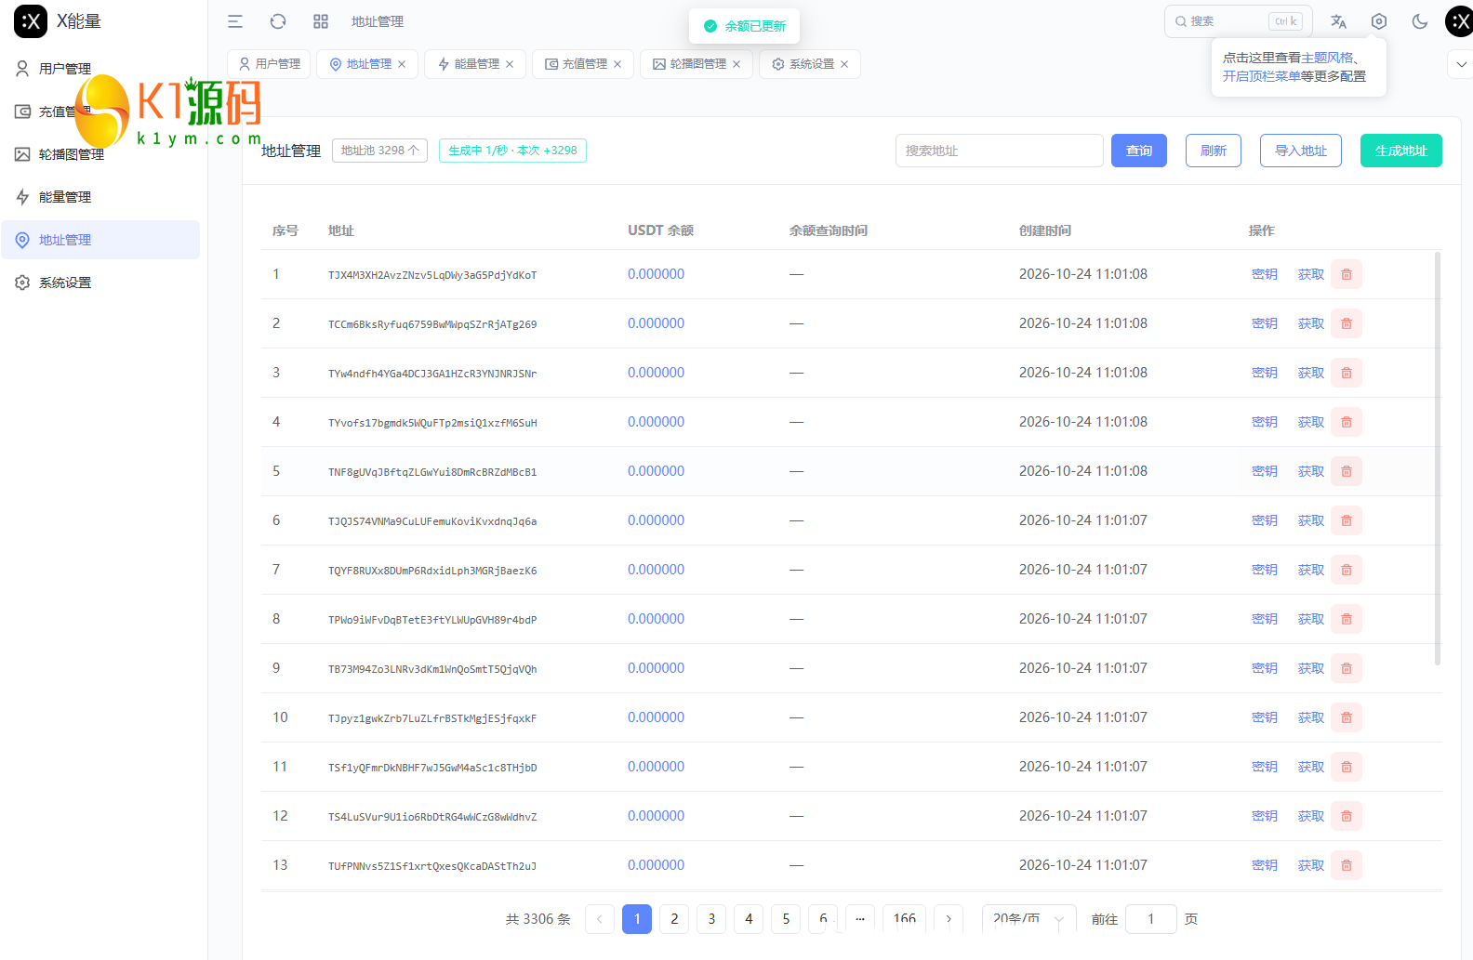
Task: Open the 20条/页 page size dropdown
Action: point(1028,919)
